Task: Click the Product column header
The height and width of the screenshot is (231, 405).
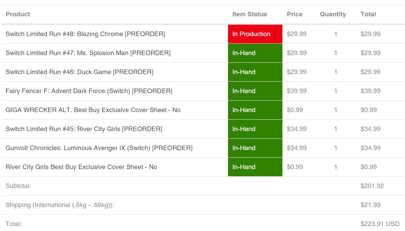Action: pyautogui.click(x=18, y=14)
